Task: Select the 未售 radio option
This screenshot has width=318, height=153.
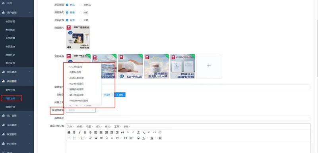Action: [84, 20]
